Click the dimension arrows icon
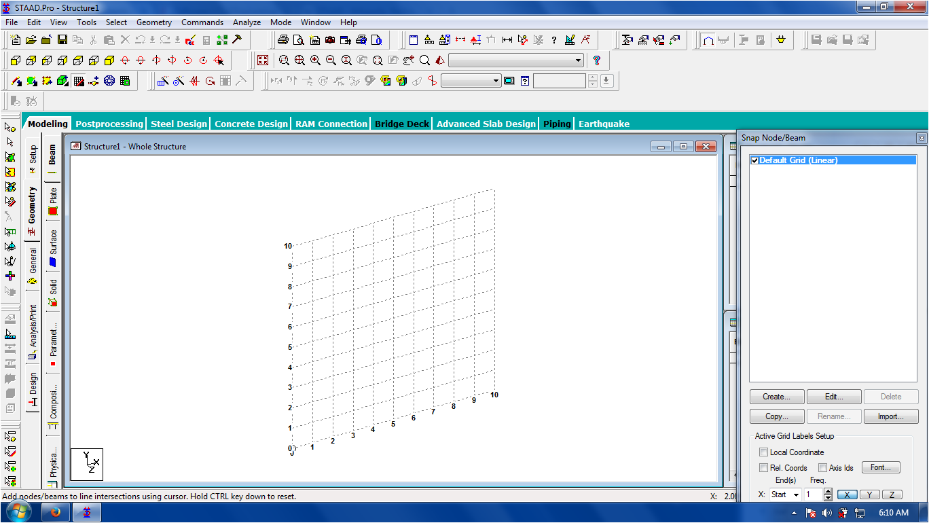Screen dimensions: 929x523 tap(507, 39)
